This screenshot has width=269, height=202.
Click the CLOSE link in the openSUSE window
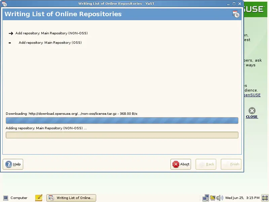(x=252, y=116)
